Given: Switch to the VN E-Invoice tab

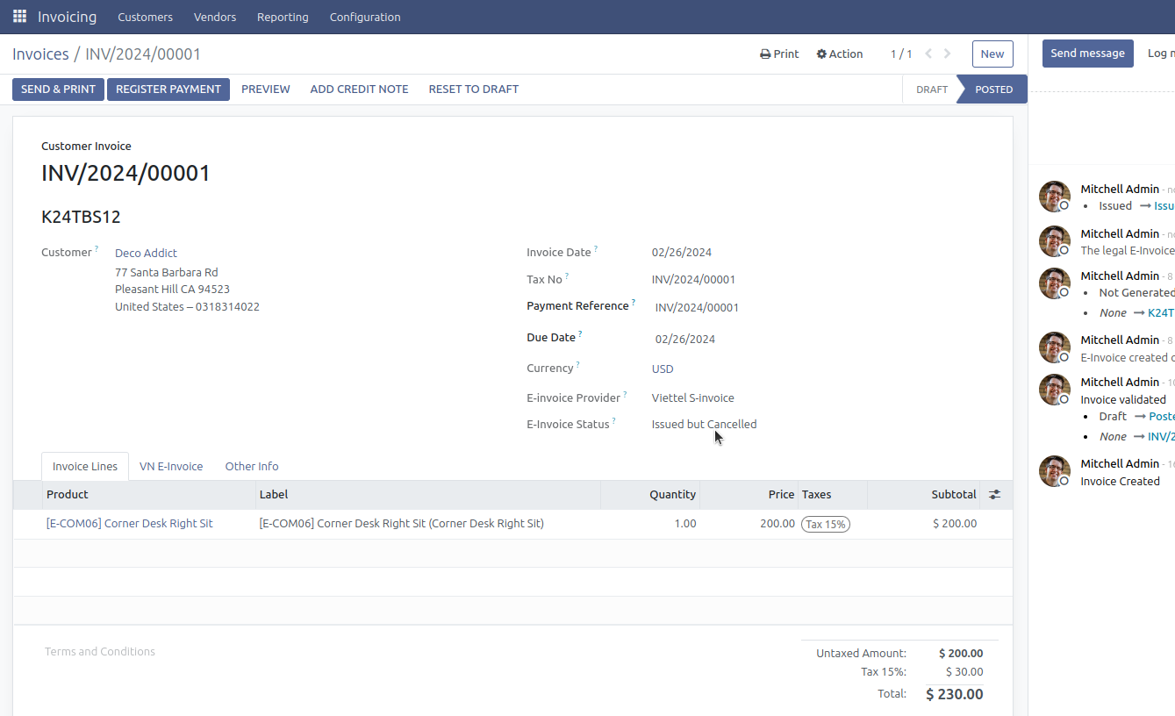Looking at the screenshot, I should point(171,467).
